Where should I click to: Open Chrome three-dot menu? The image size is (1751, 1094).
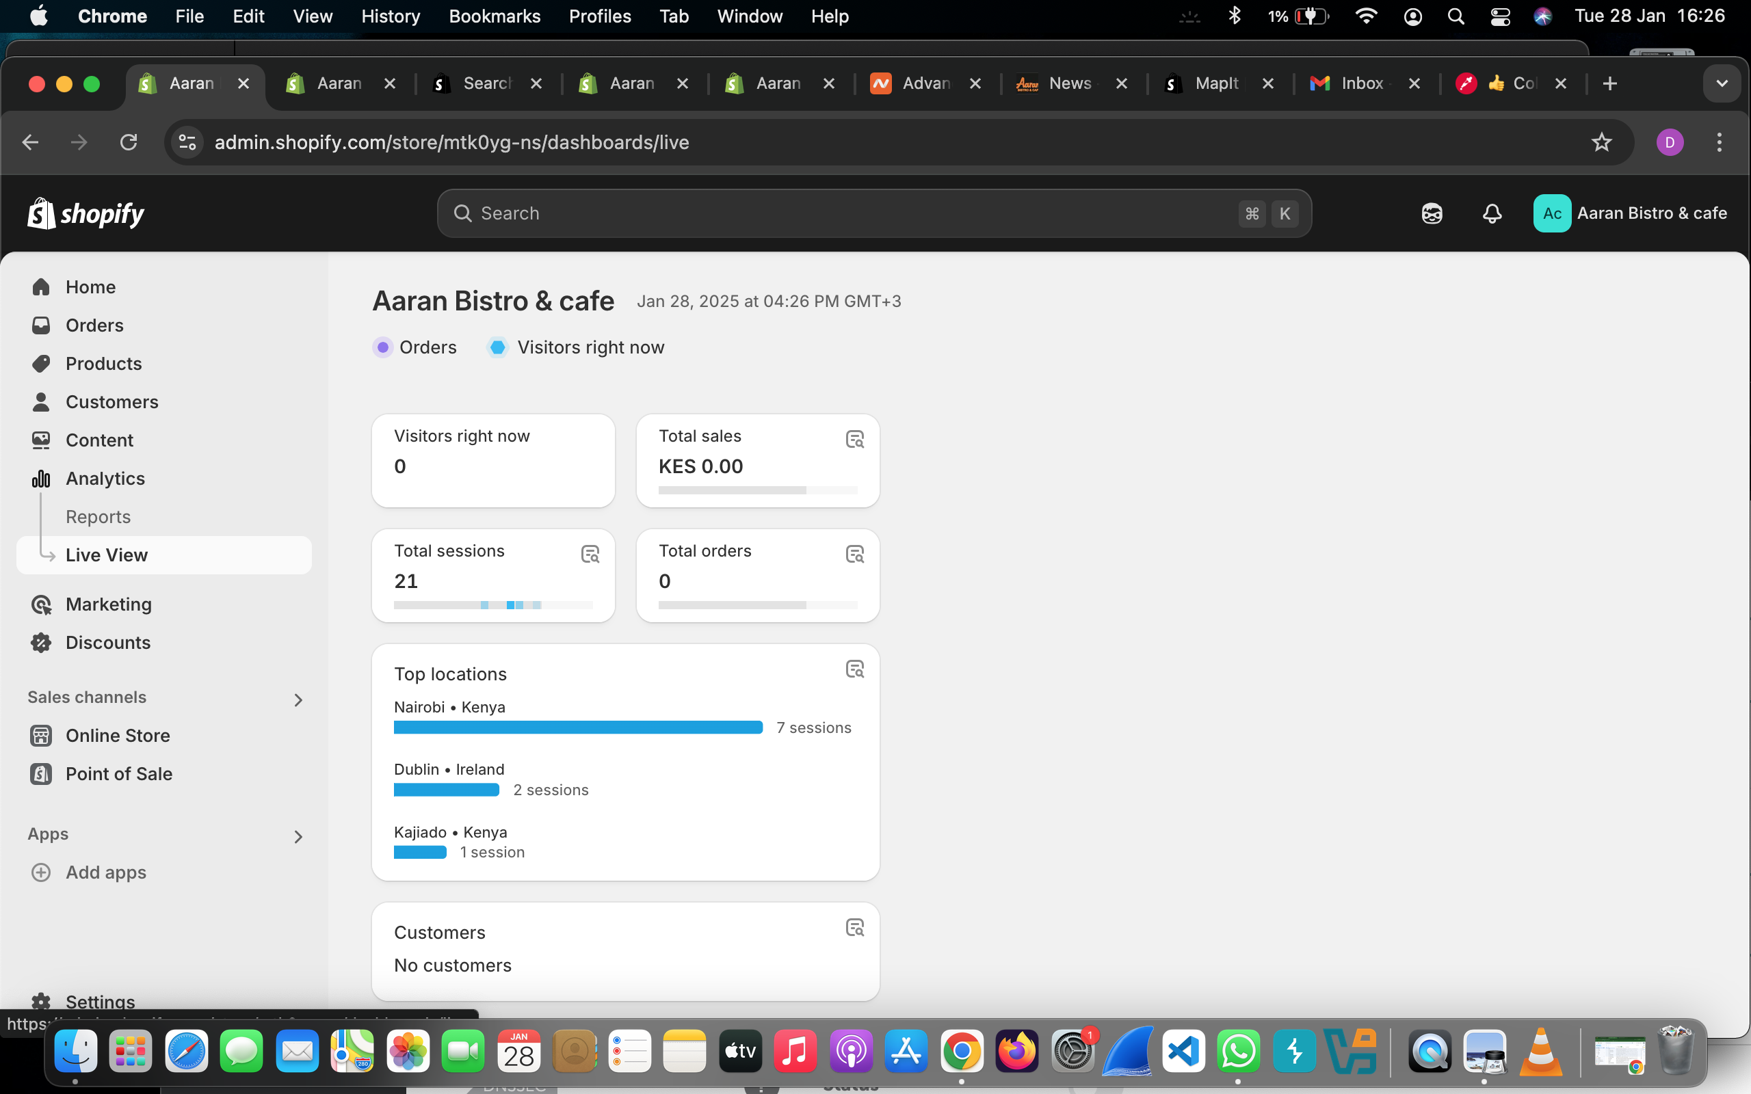[1719, 142]
